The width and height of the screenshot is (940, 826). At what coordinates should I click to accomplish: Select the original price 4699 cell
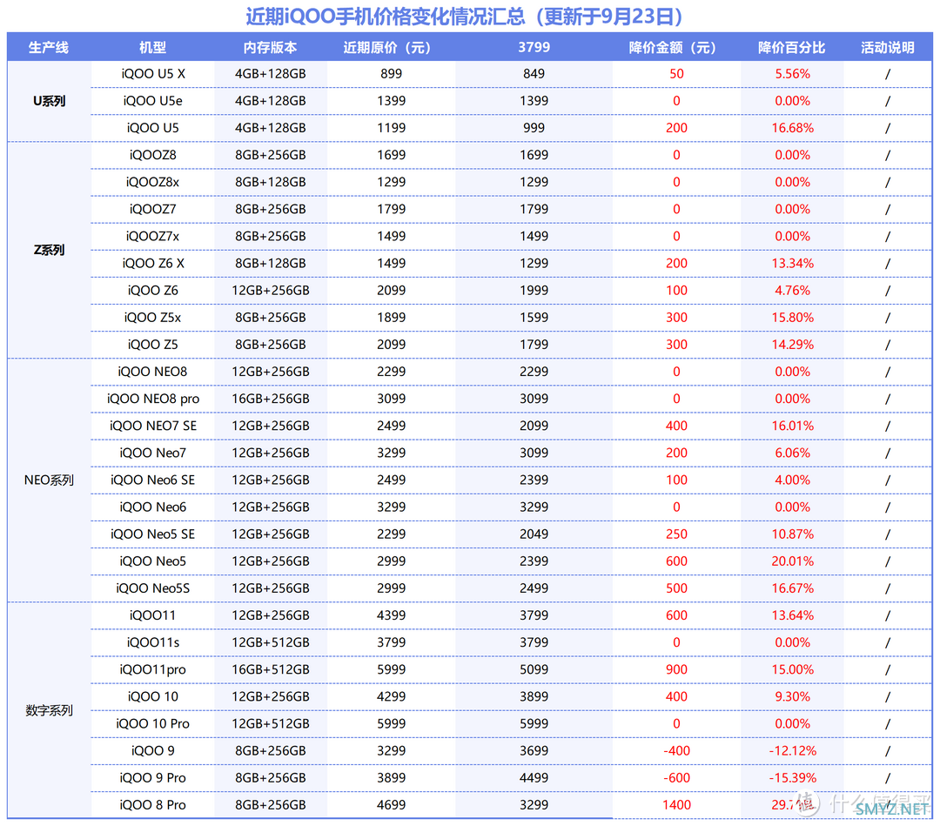coord(391,805)
